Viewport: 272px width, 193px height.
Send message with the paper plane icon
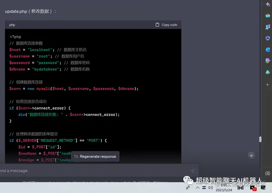192,171
